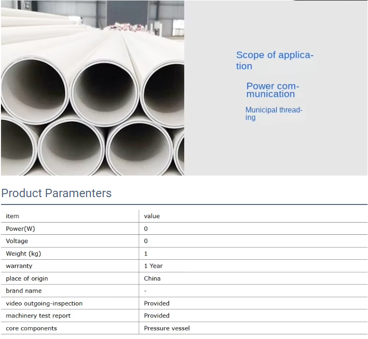Screen dimensions: 368x339
Task: Click the "place of origin" label
Action: (27, 279)
